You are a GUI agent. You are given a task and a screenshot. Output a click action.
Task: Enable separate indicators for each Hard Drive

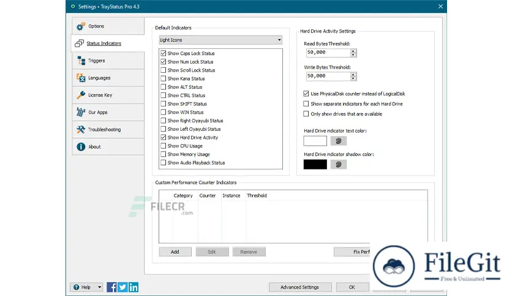point(306,104)
